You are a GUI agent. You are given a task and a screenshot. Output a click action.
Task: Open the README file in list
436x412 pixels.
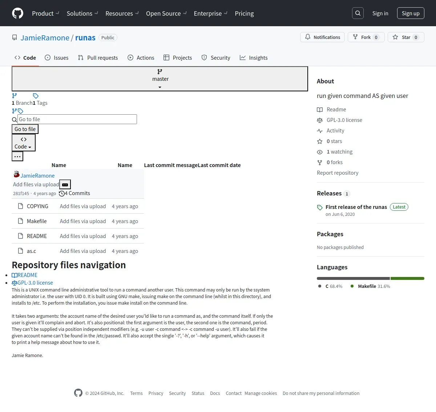click(37, 236)
